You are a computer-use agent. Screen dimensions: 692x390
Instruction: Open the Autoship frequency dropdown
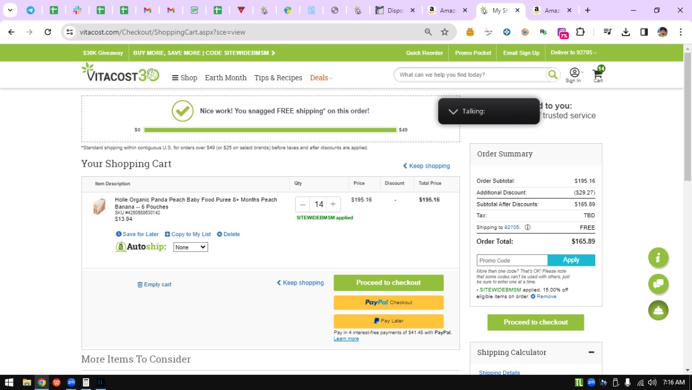pos(190,247)
